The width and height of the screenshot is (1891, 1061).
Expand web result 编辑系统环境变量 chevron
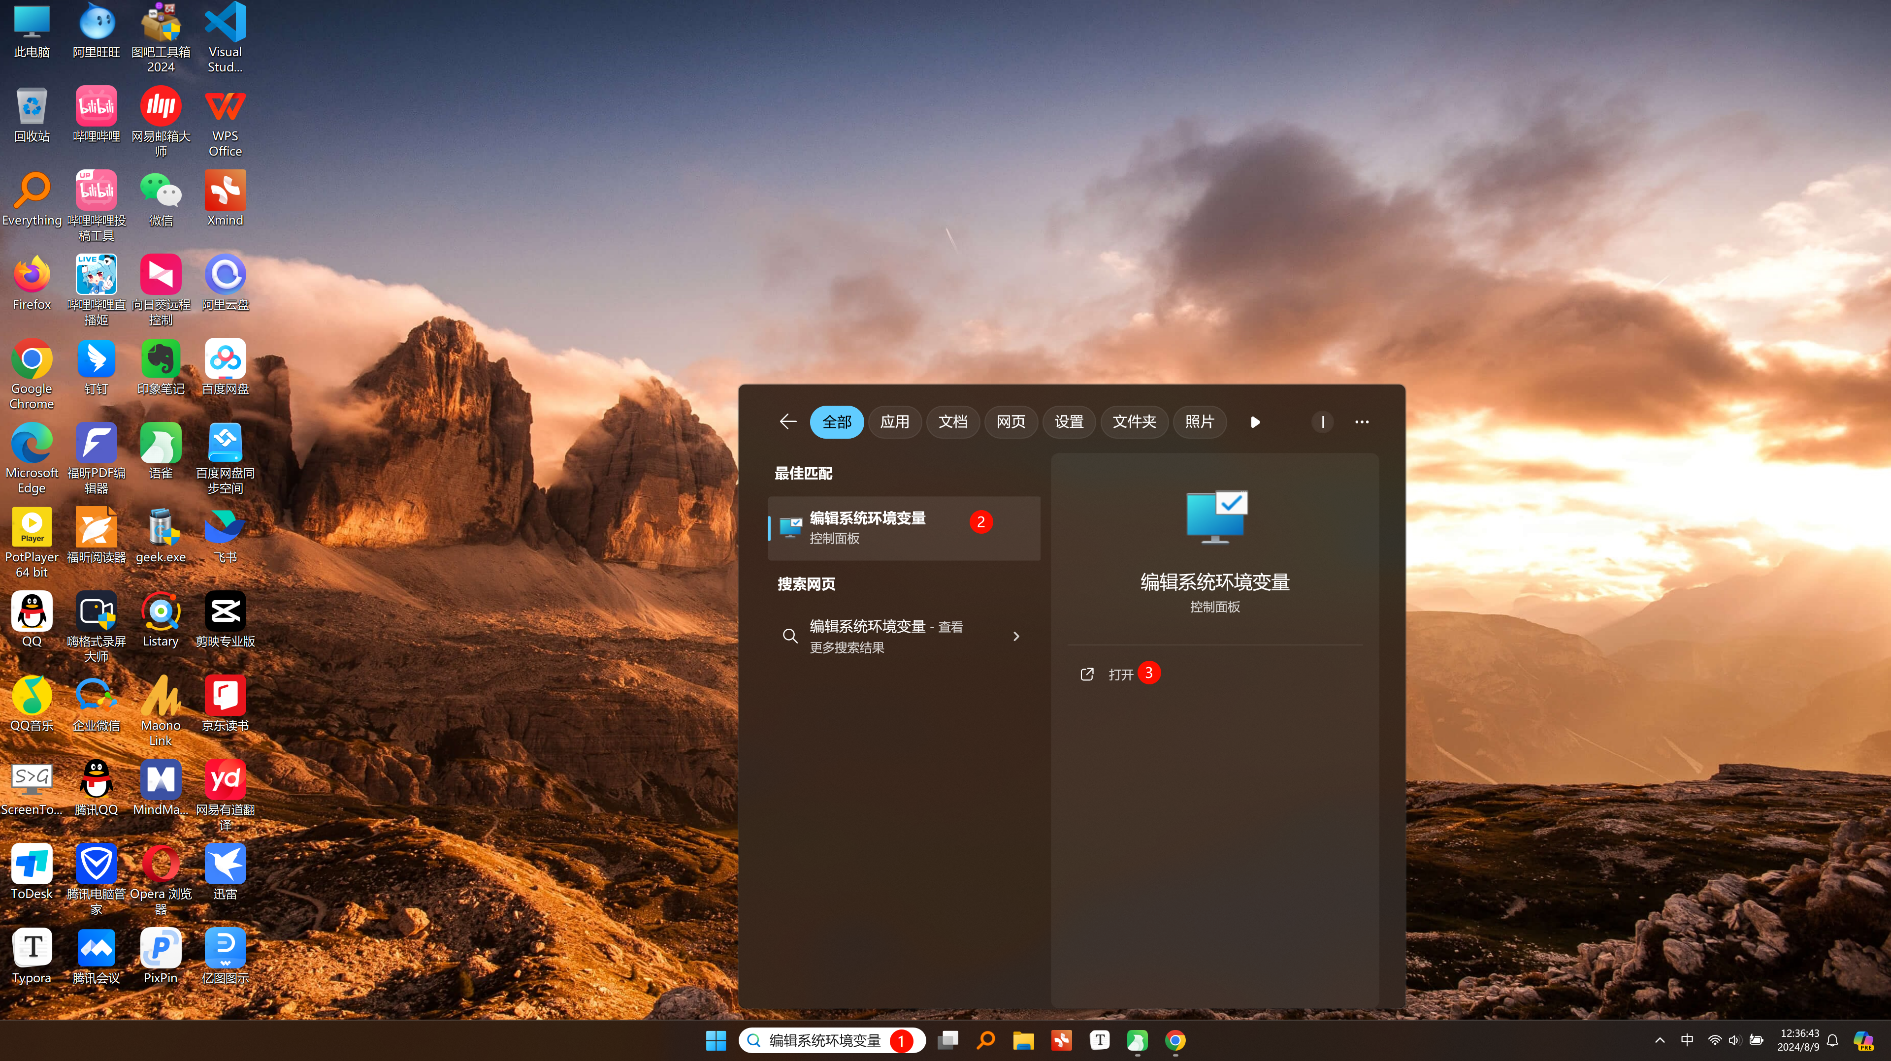(x=1016, y=636)
